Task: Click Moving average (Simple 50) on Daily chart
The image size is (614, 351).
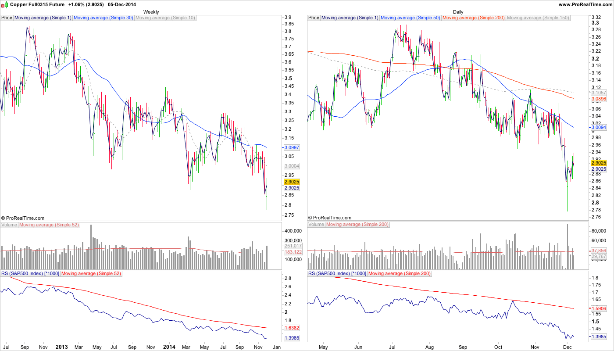Action: tap(410, 18)
